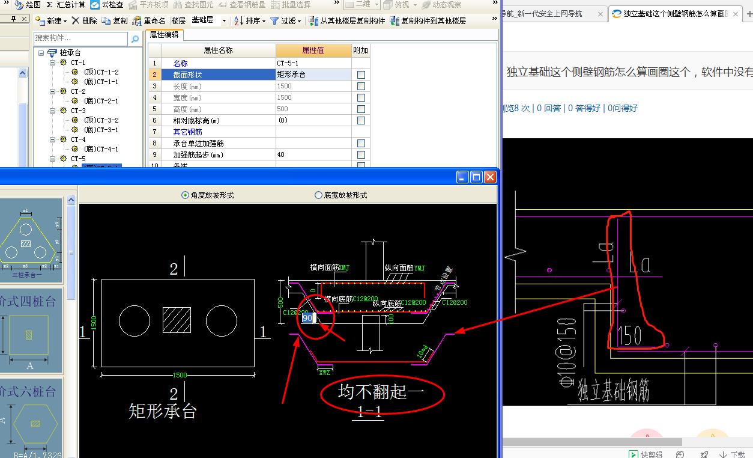Select tree item (底)CT-1-1
Image resolution: width=753 pixels, height=458 pixels.
click(101, 82)
